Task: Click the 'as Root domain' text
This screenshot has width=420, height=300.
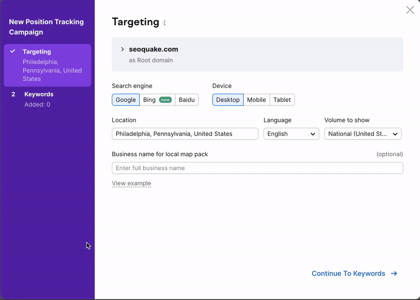Action: tap(151, 60)
